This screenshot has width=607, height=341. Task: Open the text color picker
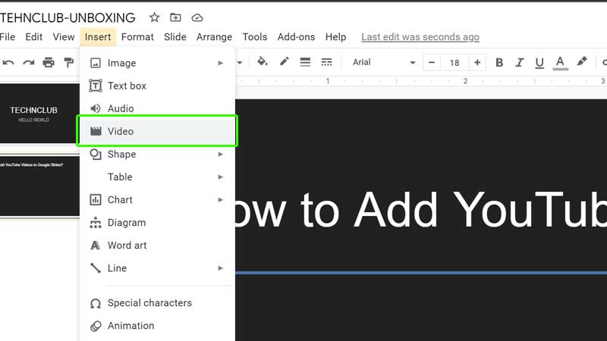[x=560, y=63]
